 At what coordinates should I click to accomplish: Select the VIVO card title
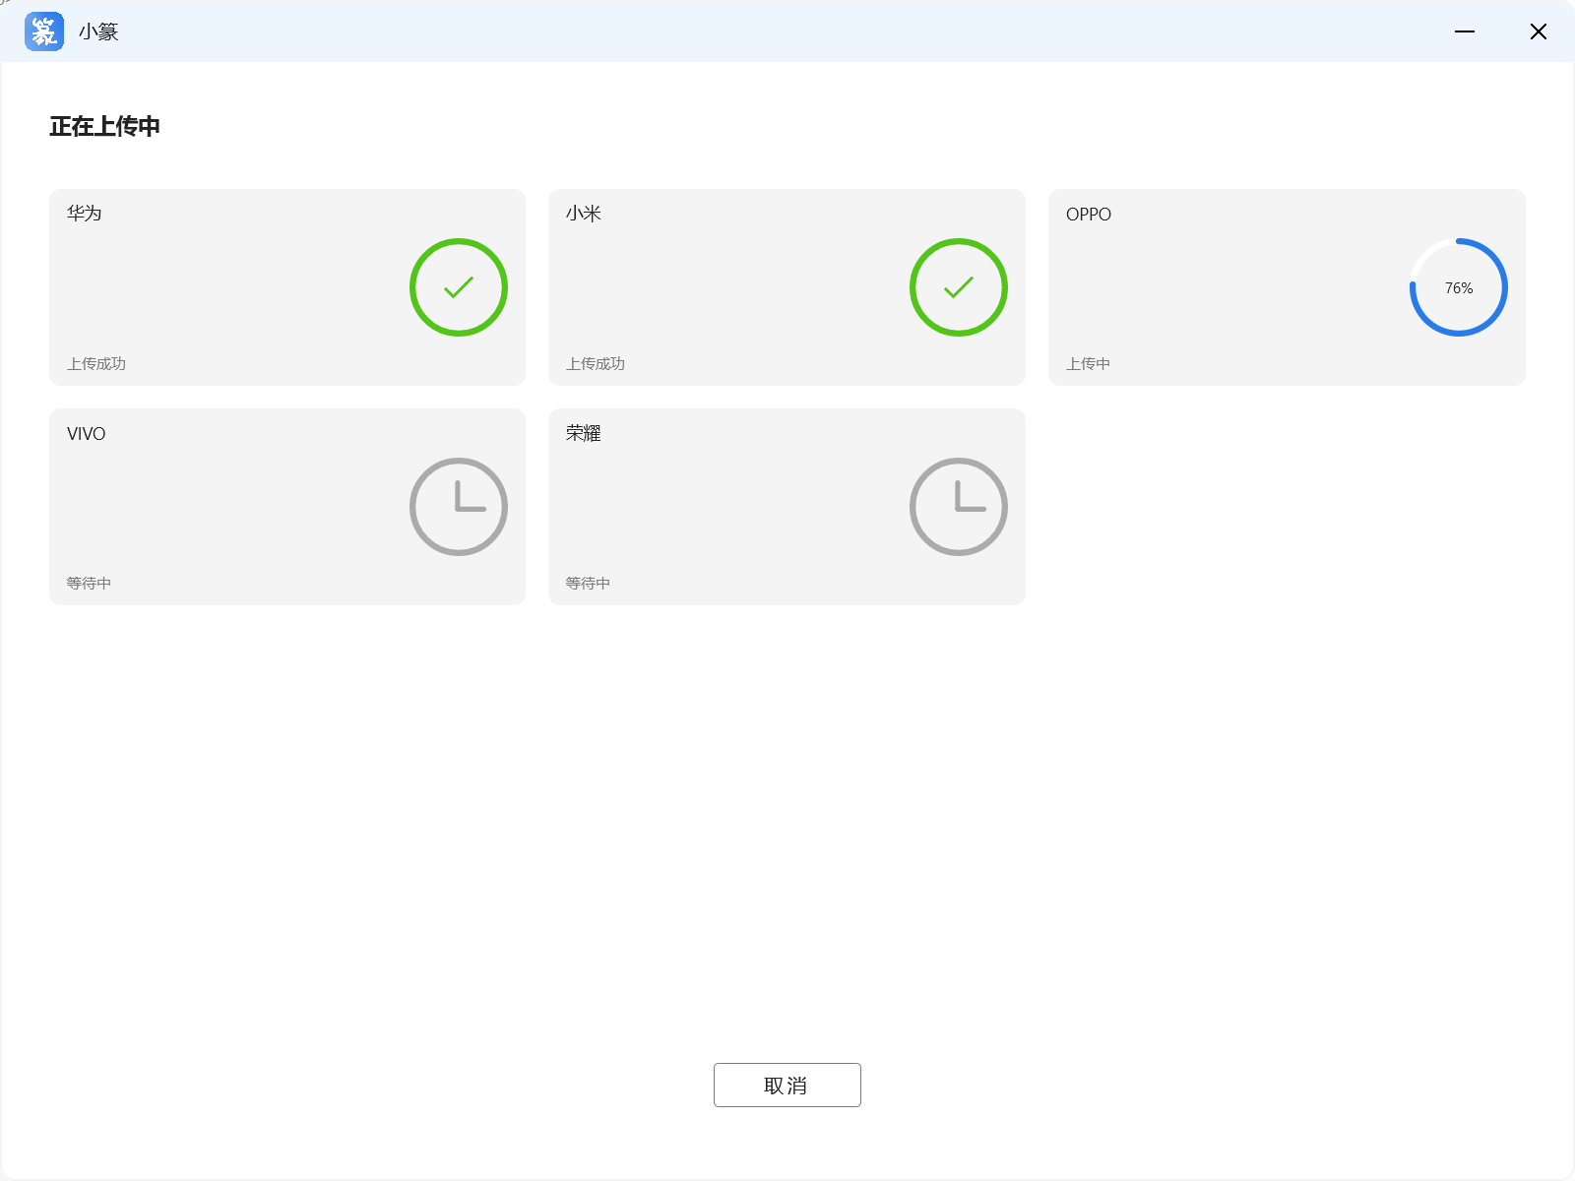click(87, 434)
